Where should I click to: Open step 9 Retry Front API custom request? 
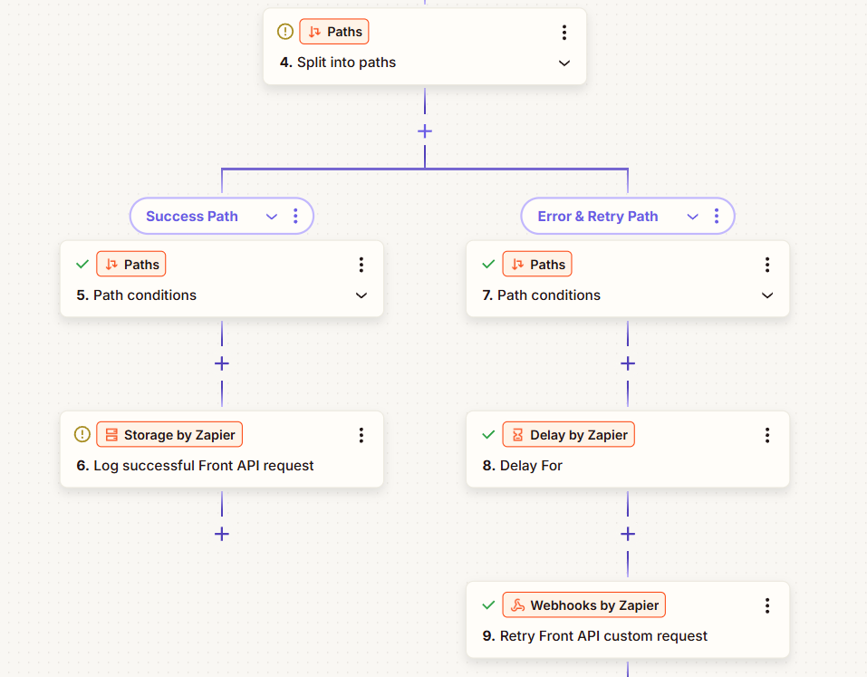pyautogui.click(x=628, y=620)
